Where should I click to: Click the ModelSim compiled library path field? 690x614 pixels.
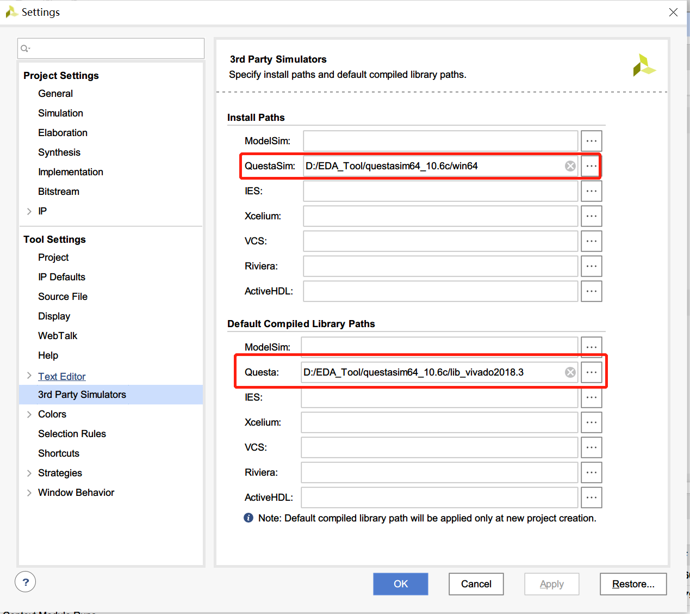pyautogui.click(x=439, y=347)
